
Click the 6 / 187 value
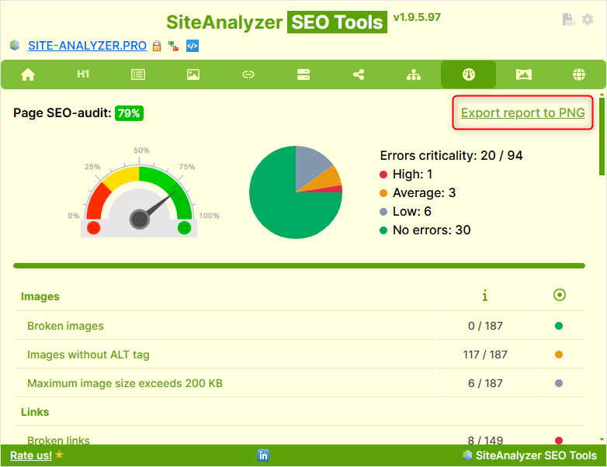[485, 383]
